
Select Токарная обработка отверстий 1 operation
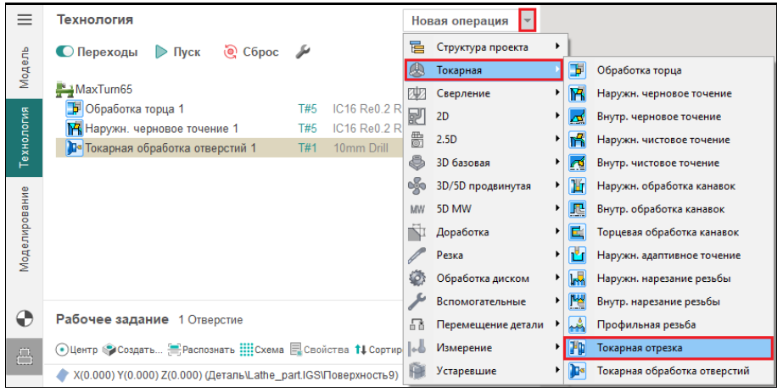click(170, 148)
